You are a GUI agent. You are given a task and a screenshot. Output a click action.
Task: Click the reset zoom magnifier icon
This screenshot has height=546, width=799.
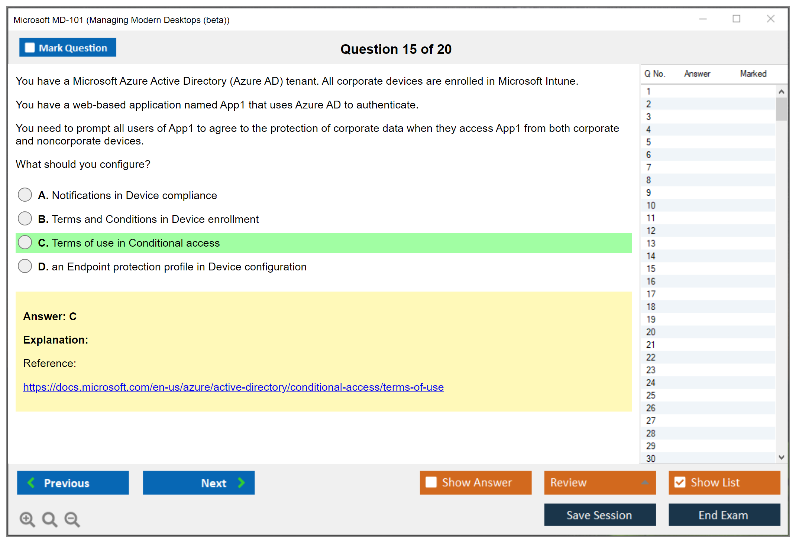tap(49, 519)
